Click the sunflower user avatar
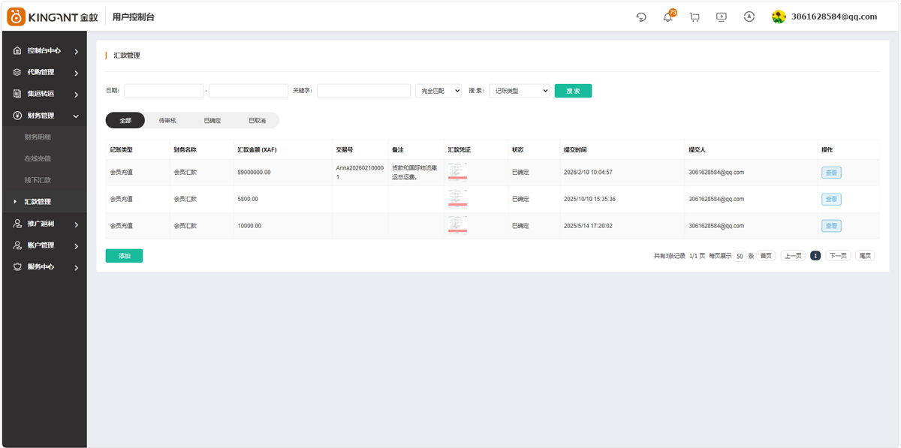 779,17
